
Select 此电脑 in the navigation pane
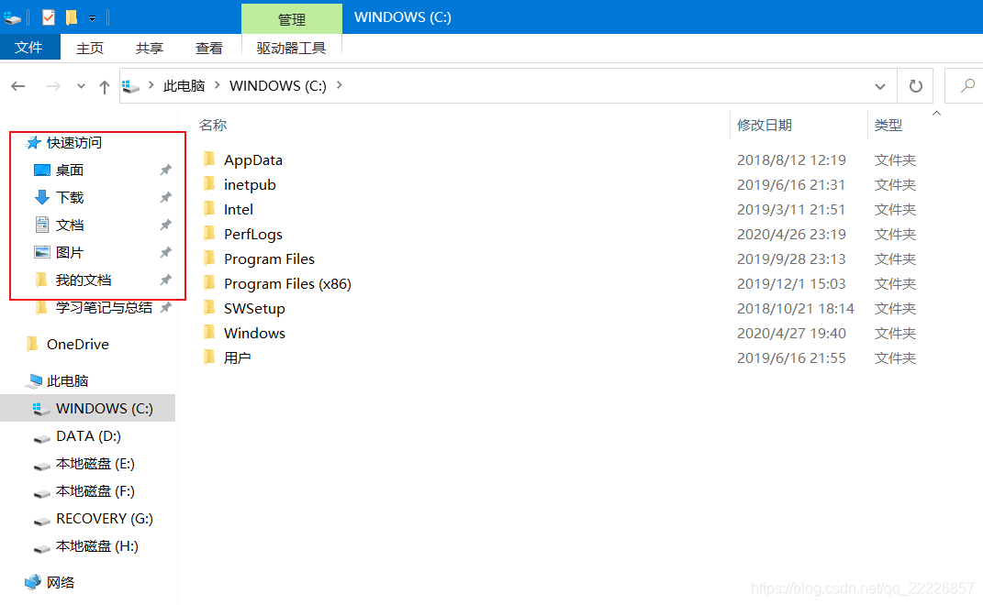(67, 381)
